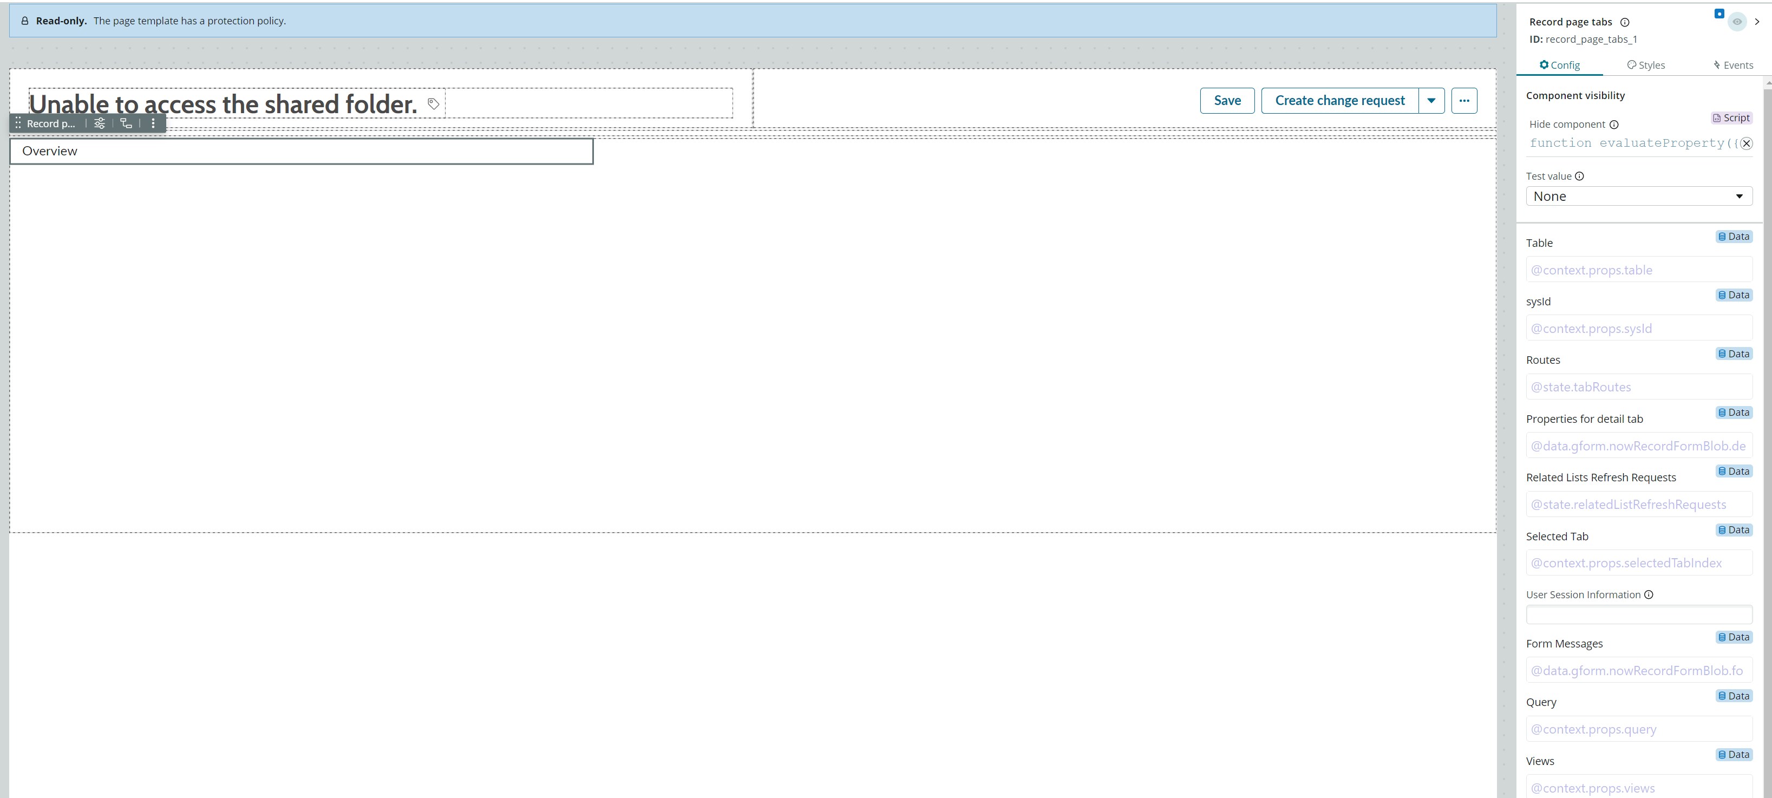Click the info icon next to User Session Information
Image resolution: width=1772 pixels, height=798 pixels.
pyautogui.click(x=1649, y=594)
